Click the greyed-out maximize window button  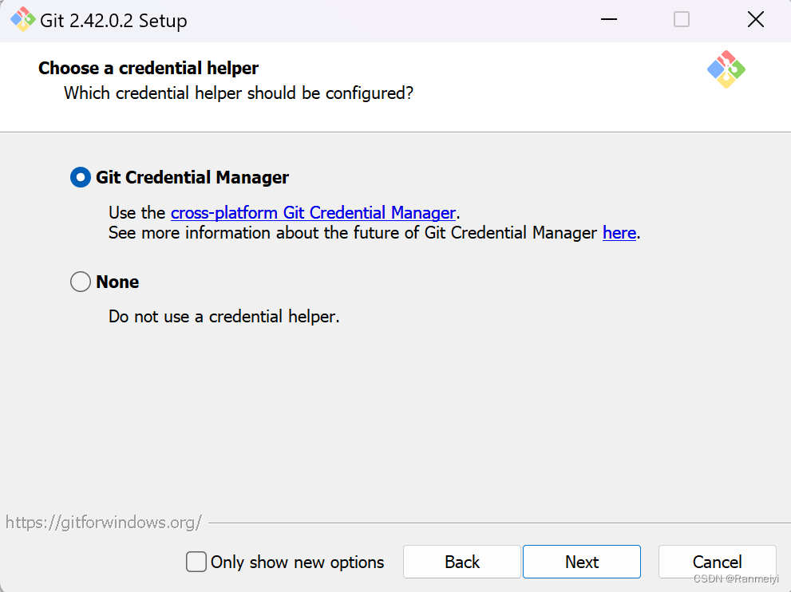coord(681,20)
